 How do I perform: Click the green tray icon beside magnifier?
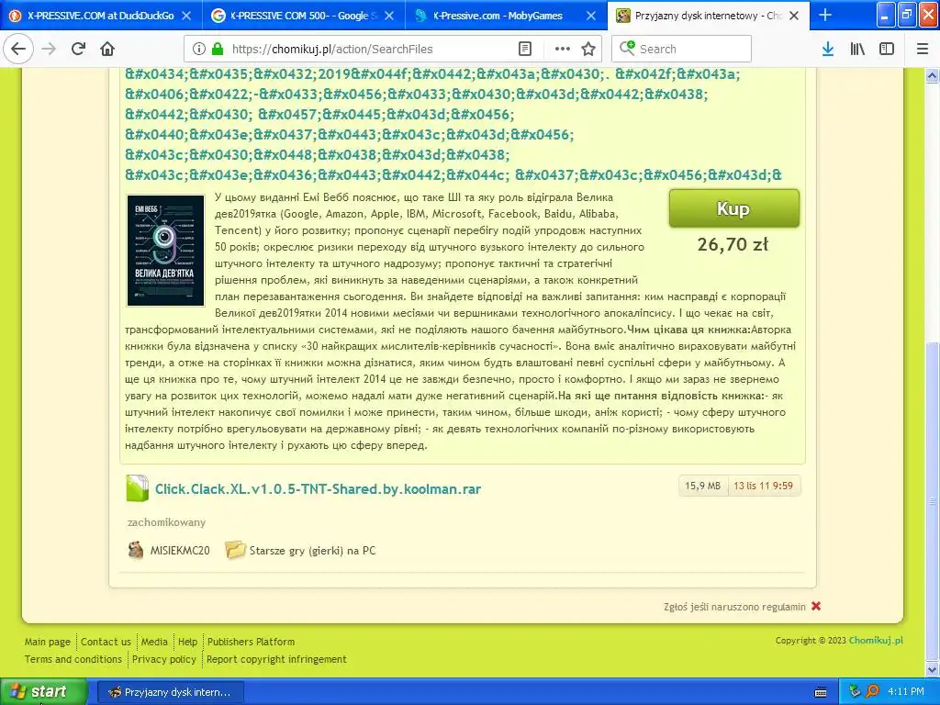pyautogui.click(x=855, y=692)
